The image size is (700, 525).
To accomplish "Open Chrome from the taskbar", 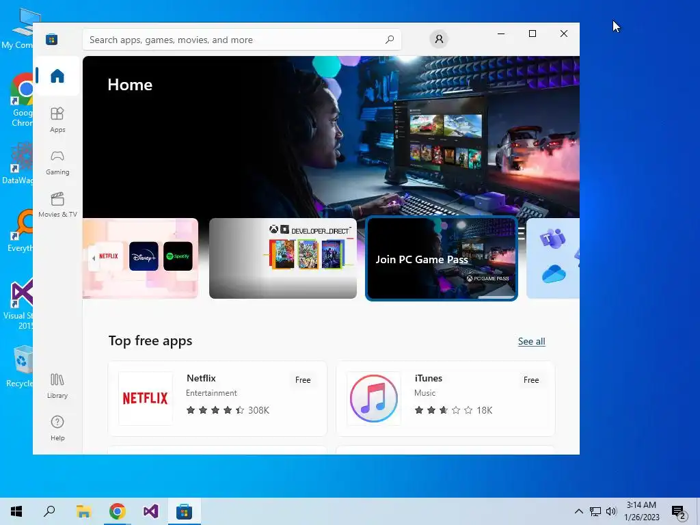I will tap(118, 511).
